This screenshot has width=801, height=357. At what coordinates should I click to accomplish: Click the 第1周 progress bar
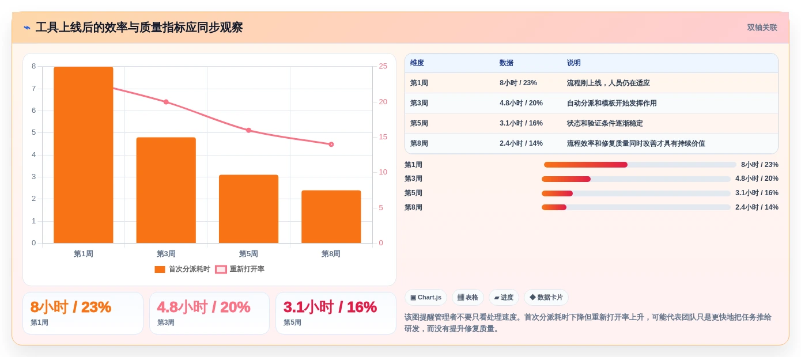(x=640, y=165)
